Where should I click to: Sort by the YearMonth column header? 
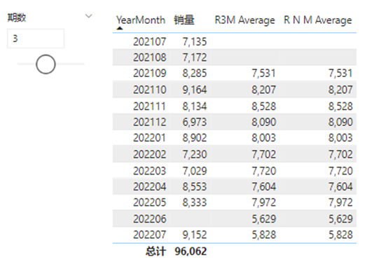(141, 20)
